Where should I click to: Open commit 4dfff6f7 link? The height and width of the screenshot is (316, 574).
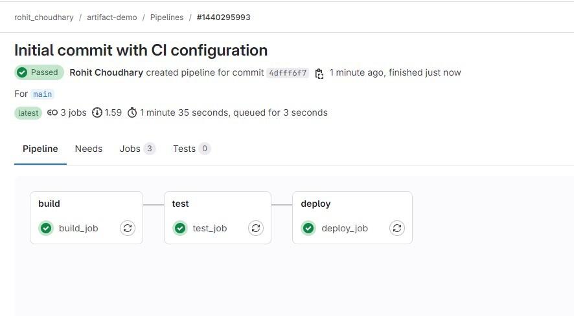(288, 73)
